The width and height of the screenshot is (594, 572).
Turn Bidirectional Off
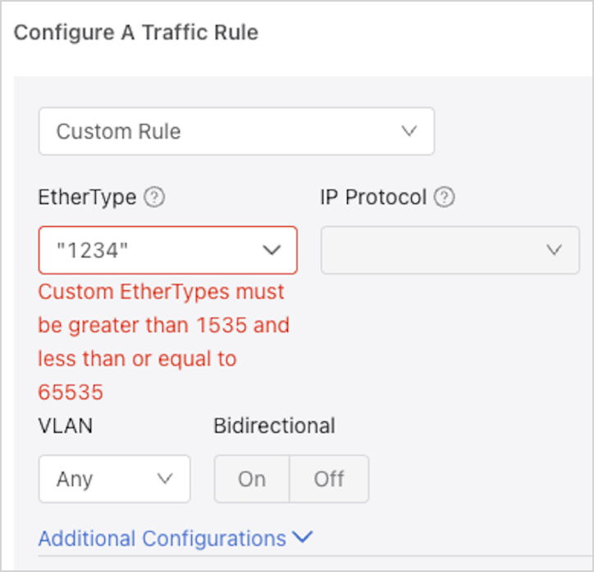click(329, 479)
